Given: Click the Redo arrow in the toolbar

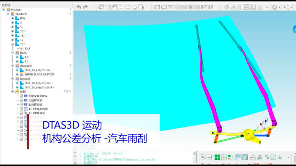Looking at the screenshot, I should [85, 7].
